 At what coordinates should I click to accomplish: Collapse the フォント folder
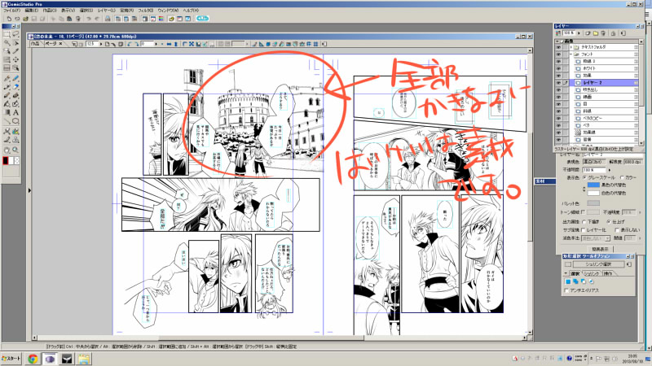[x=571, y=54]
